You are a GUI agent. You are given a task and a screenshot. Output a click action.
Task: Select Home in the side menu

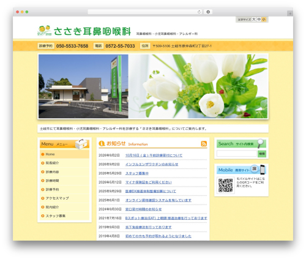coord(64,154)
